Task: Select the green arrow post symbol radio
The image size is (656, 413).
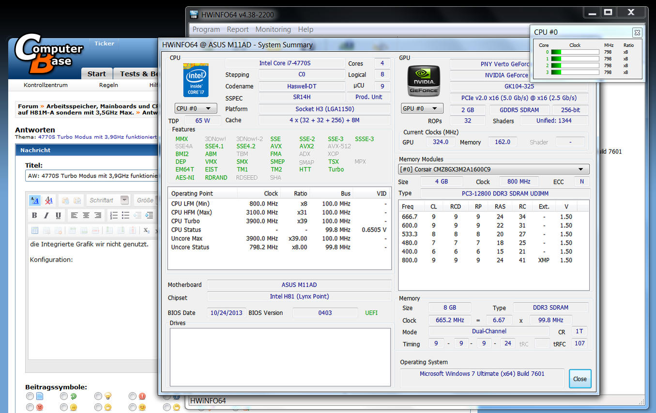Action: click(64, 396)
